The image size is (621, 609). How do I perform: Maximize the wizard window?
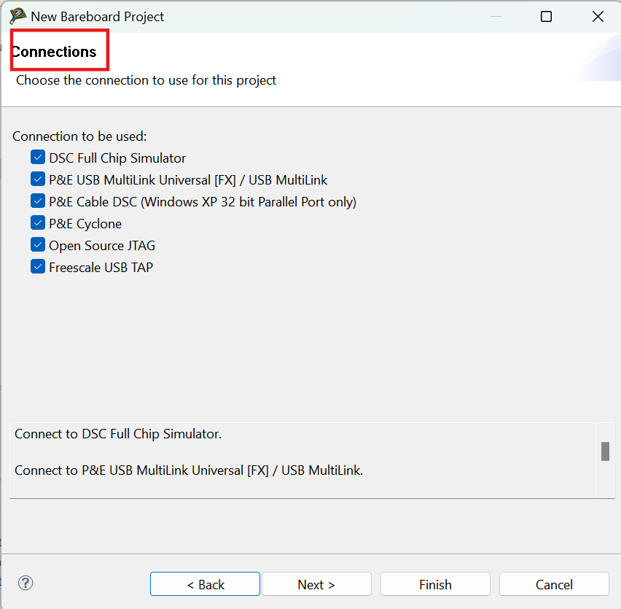pyautogui.click(x=546, y=16)
